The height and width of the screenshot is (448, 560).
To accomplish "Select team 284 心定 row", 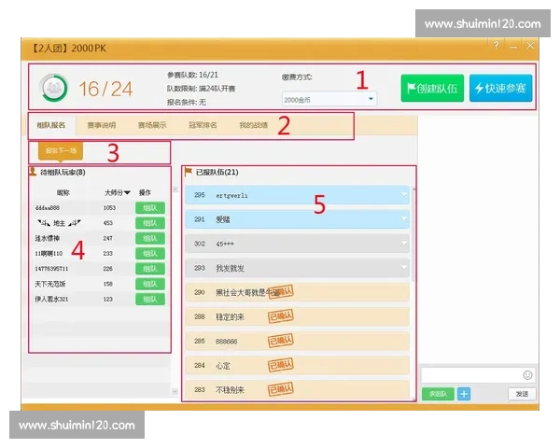I will (297, 365).
